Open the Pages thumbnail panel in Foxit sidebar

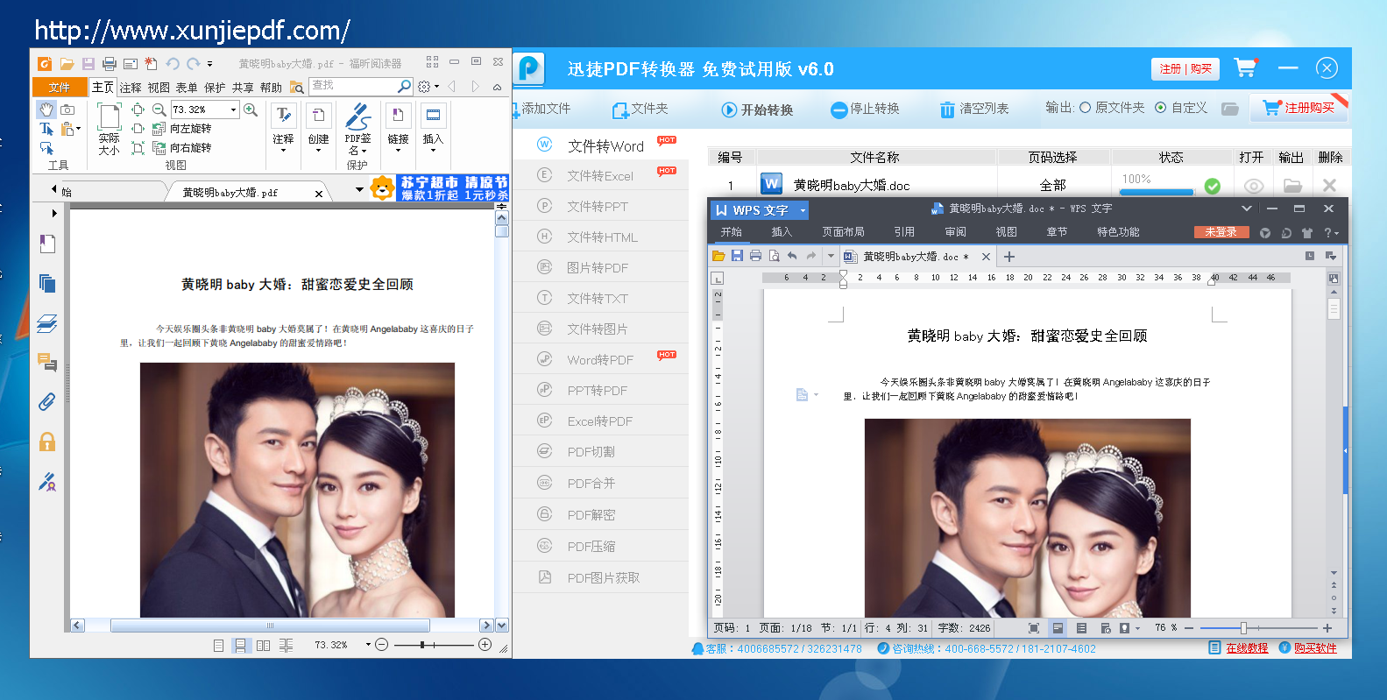(x=47, y=284)
